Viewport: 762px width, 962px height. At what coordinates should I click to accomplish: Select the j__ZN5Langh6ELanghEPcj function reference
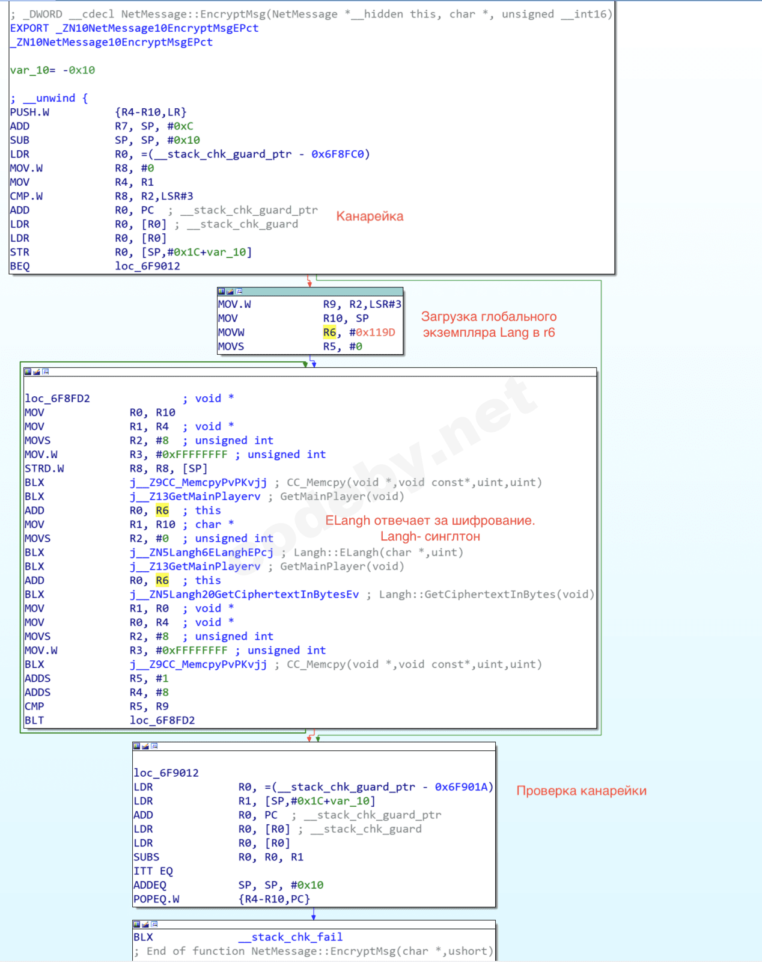click(201, 553)
